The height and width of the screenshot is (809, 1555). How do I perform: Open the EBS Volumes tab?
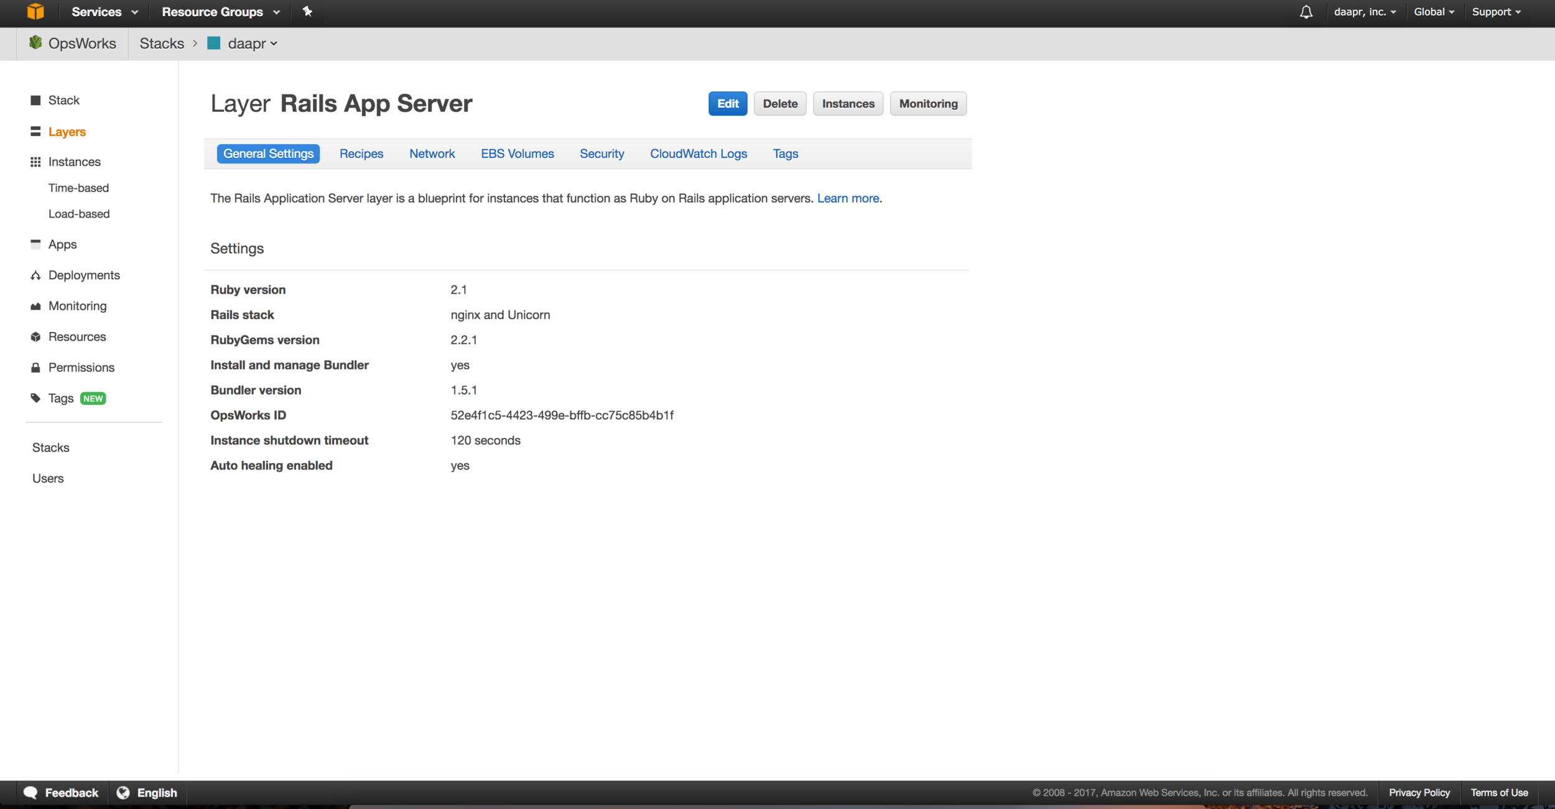point(518,154)
